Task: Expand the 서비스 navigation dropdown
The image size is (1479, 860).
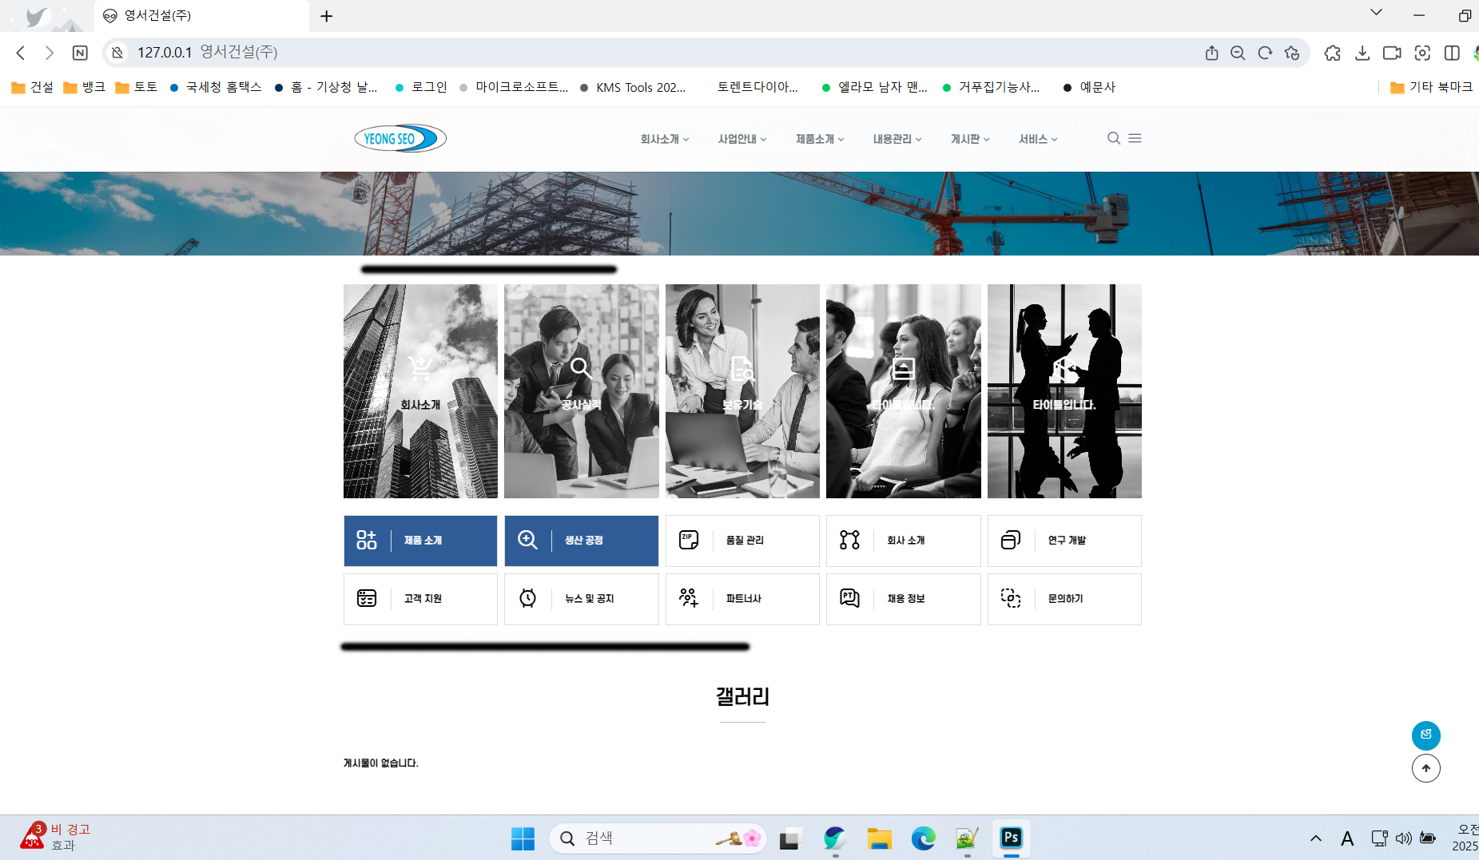Action: coord(1037,139)
